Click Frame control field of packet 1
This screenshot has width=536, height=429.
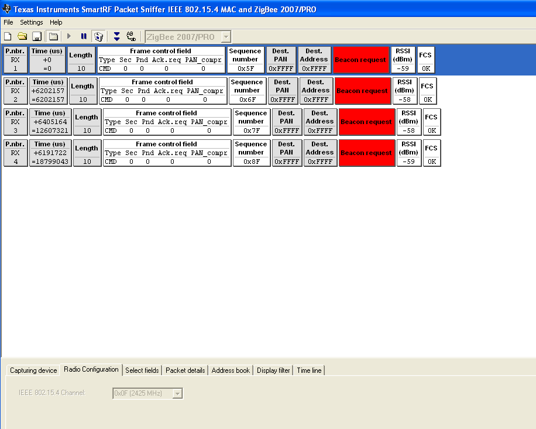click(x=162, y=60)
